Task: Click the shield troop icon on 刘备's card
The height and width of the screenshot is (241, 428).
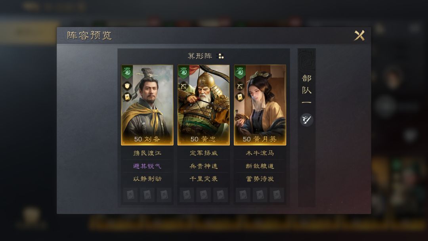Action: [x=127, y=86]
